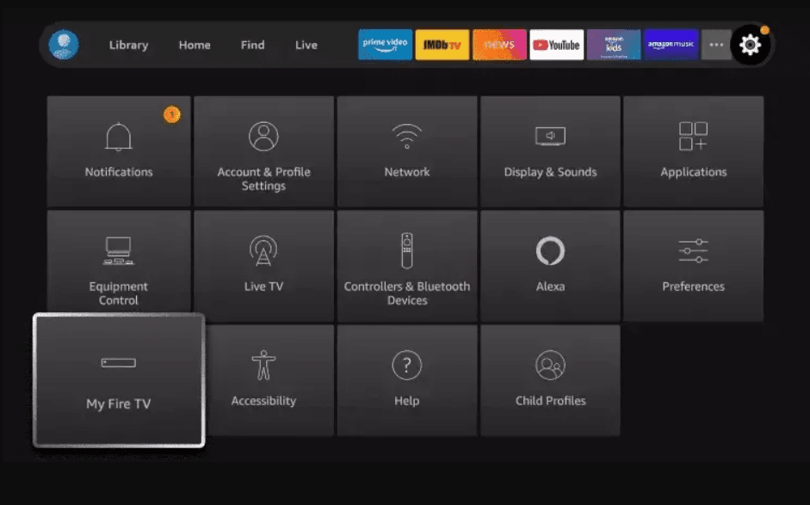Viewport: 810px width, 505px height.
Task: Open Account & Profile Settings
Action: click(263, 151)
